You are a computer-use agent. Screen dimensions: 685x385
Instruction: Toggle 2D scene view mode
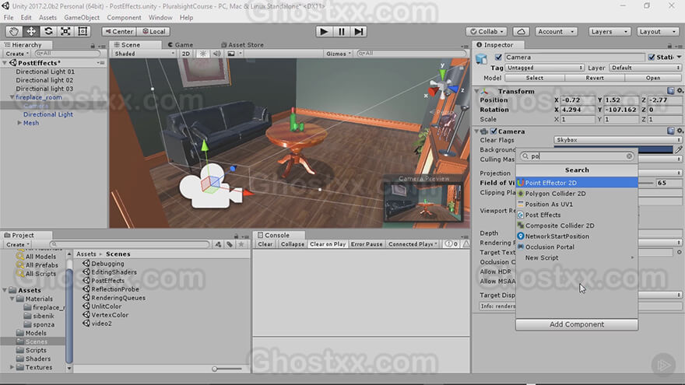click(x=186, y=54)
